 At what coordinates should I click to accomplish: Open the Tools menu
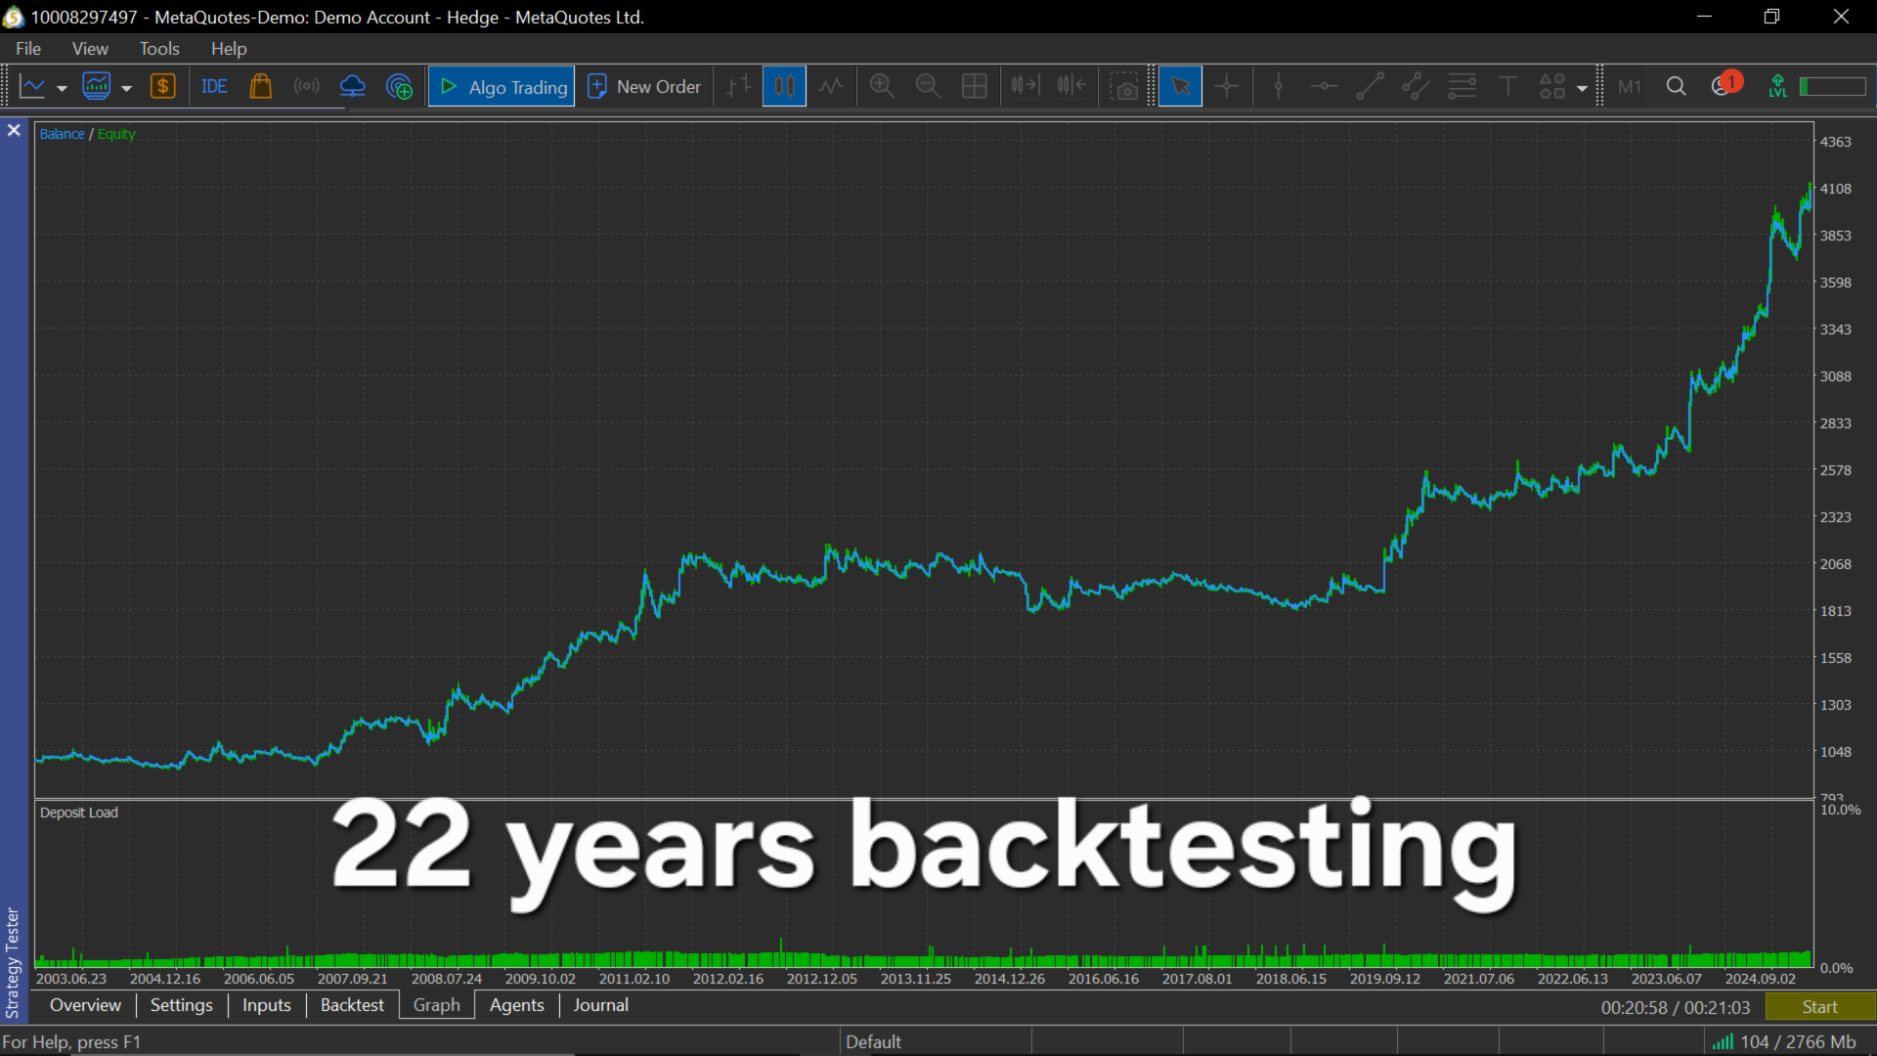(x=158, y=48)
